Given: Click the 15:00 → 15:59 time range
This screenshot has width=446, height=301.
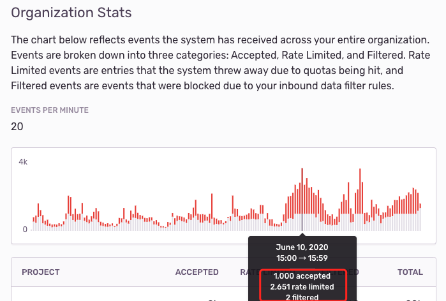Looking at the screenshot, I should click(302, 258).
